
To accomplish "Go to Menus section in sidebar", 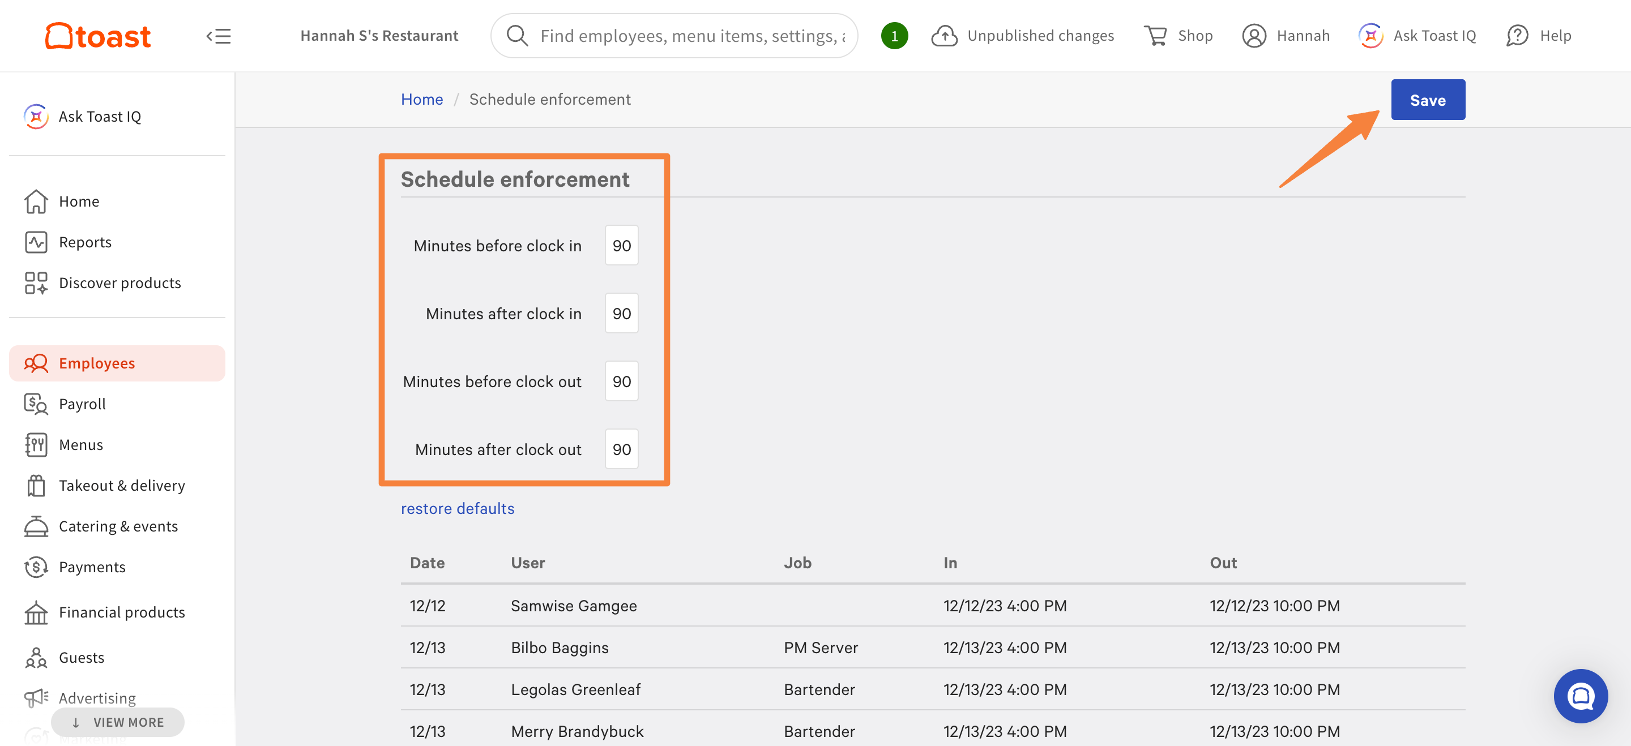I will [x=80, y=445].
